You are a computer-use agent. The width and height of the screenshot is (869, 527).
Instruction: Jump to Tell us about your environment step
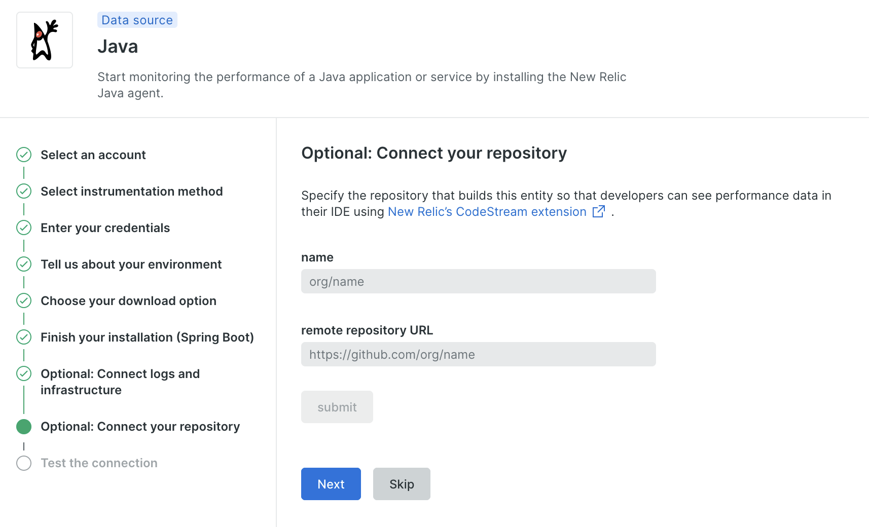(x=131, y=265)
